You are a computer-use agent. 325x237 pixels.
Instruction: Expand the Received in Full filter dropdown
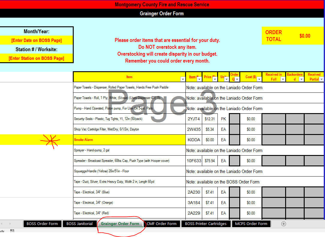(282, 79)
